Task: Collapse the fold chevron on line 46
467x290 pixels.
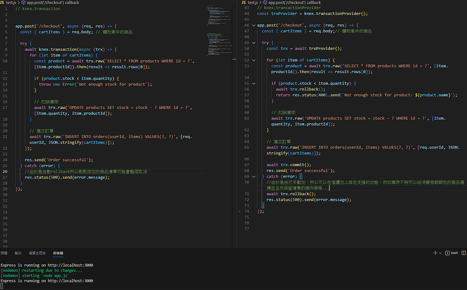Action: pyautogui.click(x=253, y=25)
